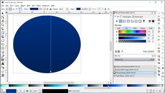Click the eyedropper pick color icon
Viewport: 165px width, 93px height.
tap(122, 51)
